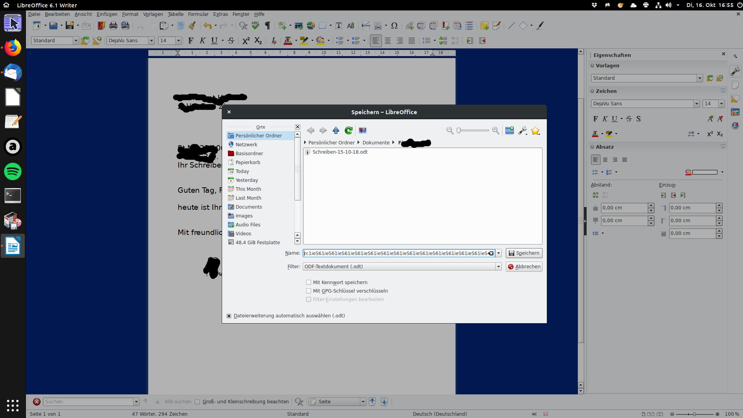Click sidebar paragraph background color swatch
The width and height of the screenshot is (743, 418).
[x=704, y=172]
